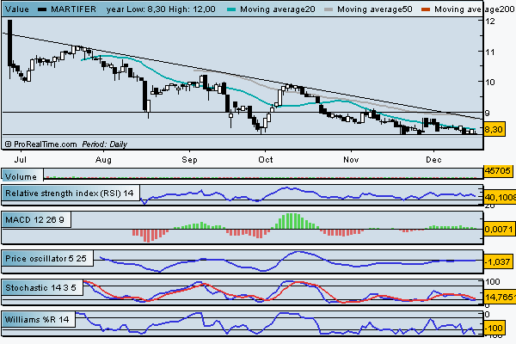Click the 'Jul' month axis label
This screenshot has width=516, height=344.
pyautogui.click(x=21, y=160)
